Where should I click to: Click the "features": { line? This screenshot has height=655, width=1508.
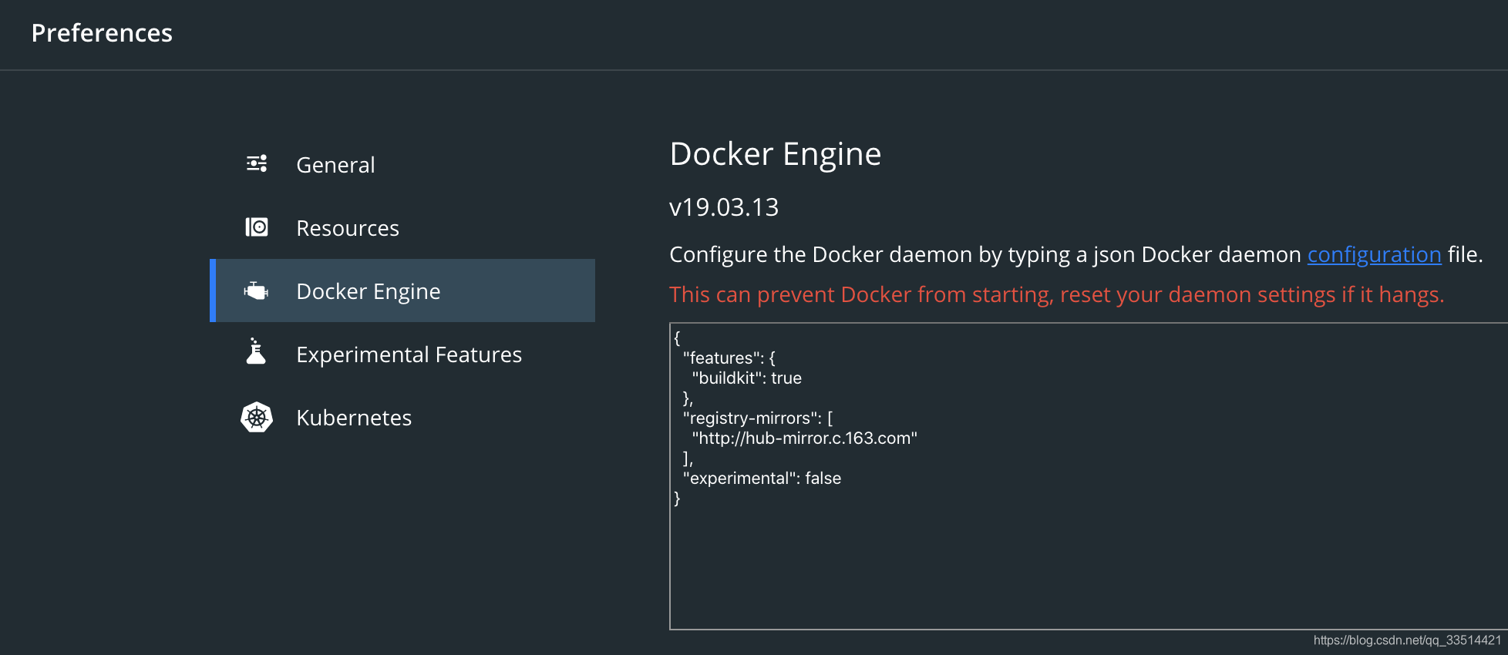pos(729,358)
